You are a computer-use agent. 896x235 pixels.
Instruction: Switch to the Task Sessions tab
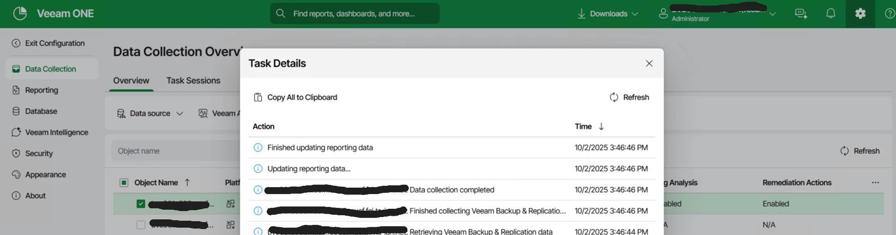pyautogui.click(x=193, y=80)
